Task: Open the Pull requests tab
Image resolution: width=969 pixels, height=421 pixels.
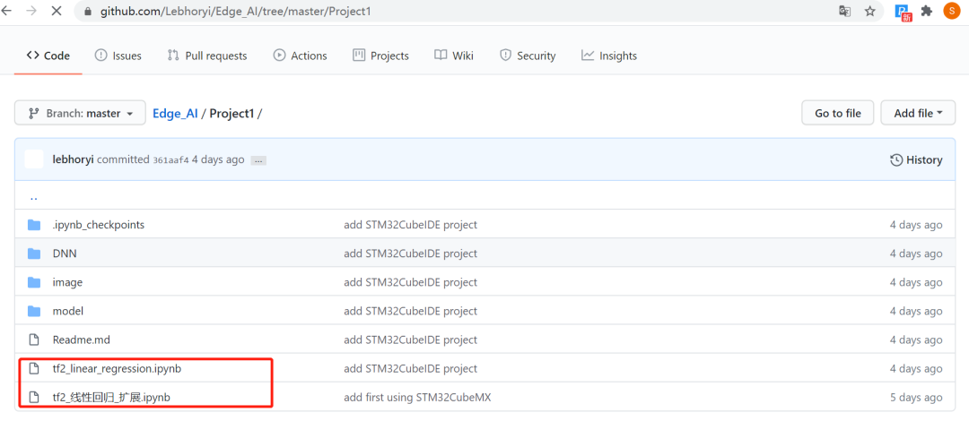Action: tap(206, 56)
